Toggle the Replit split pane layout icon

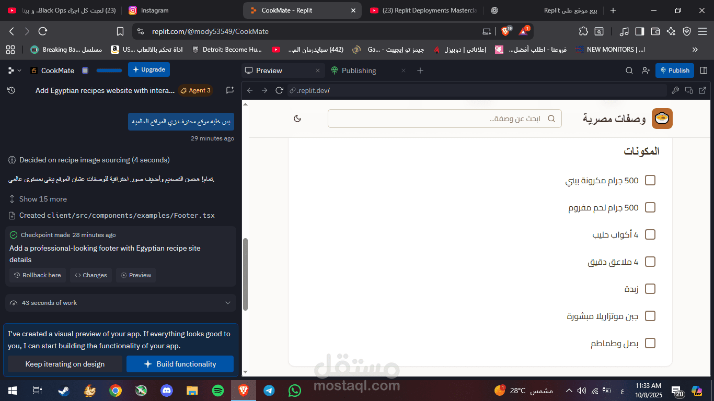point(704,70)
